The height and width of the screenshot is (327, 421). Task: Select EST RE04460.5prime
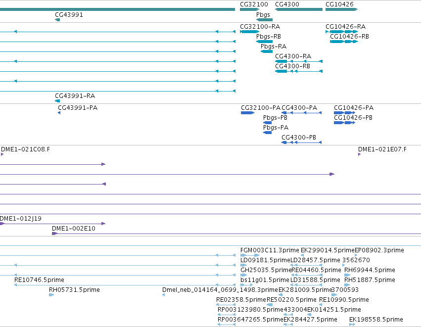tap(307, 275)
